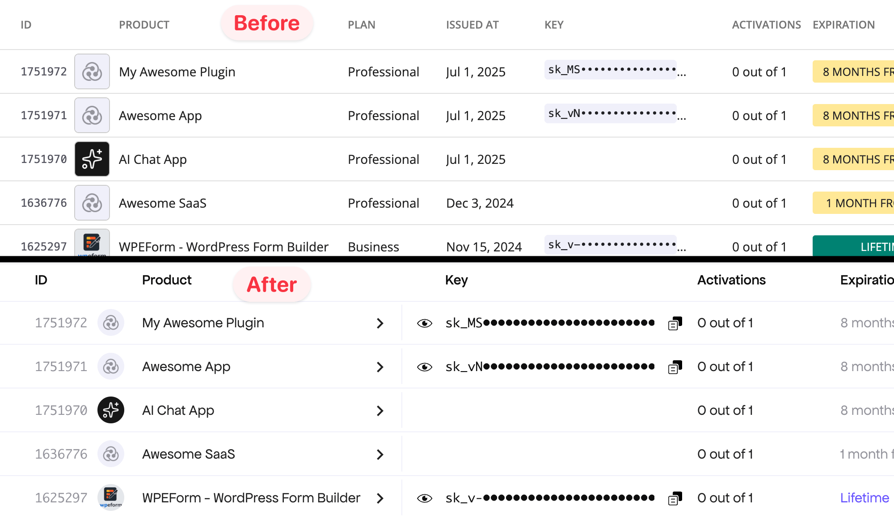Click the WPEForm product icon in After table
The width and height of the screenshot is (894, 518).
pyautogui.click(x=111, y=497)
